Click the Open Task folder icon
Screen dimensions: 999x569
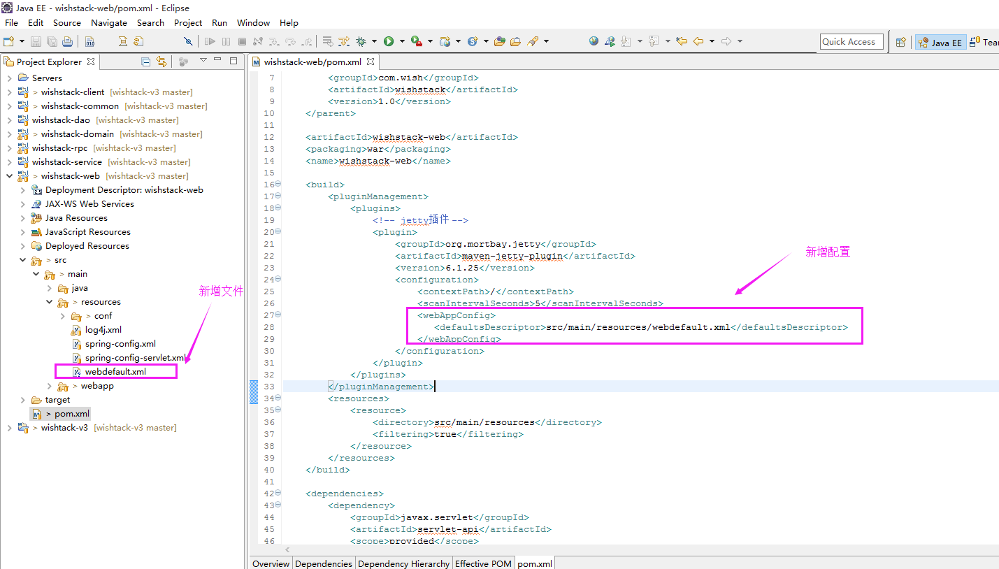515,41
